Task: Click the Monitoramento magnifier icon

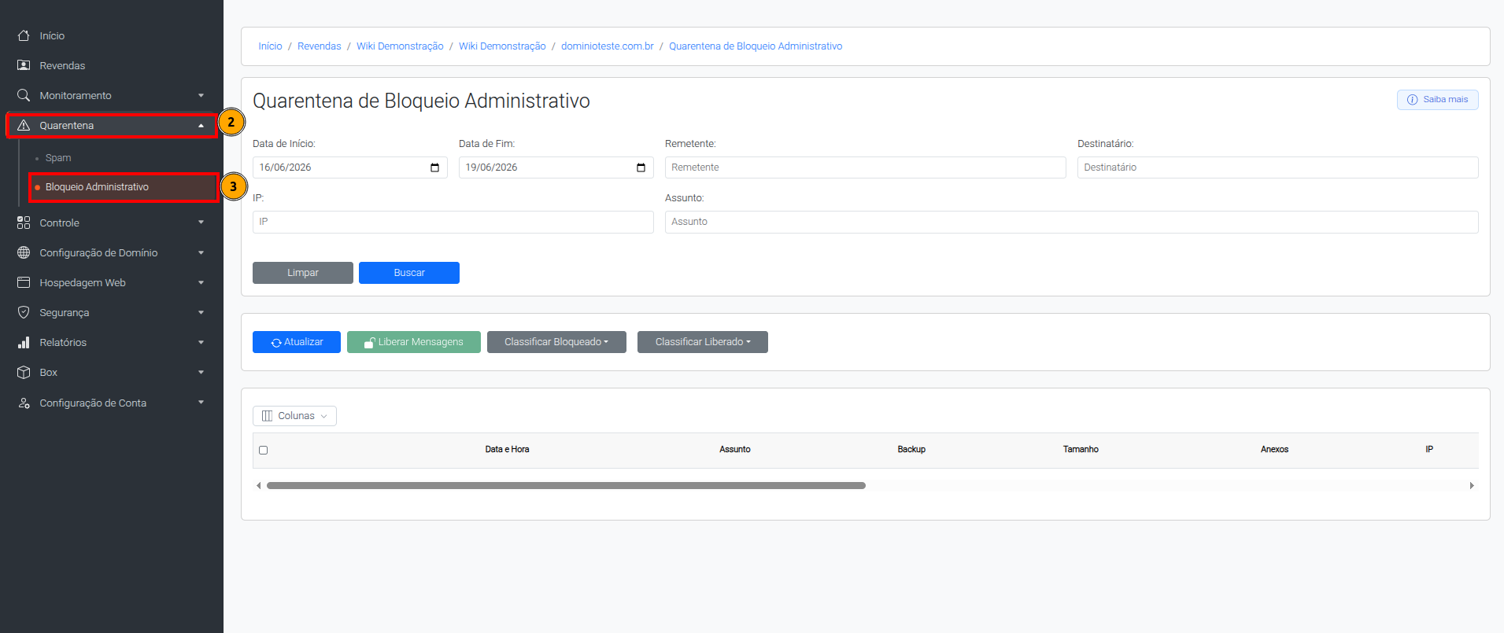Action: 24,95
